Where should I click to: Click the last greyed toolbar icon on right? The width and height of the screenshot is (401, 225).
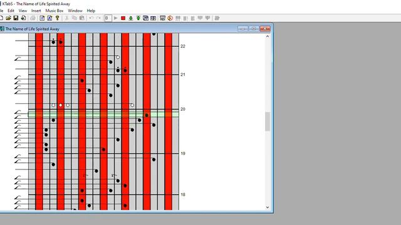pos(217,18)
